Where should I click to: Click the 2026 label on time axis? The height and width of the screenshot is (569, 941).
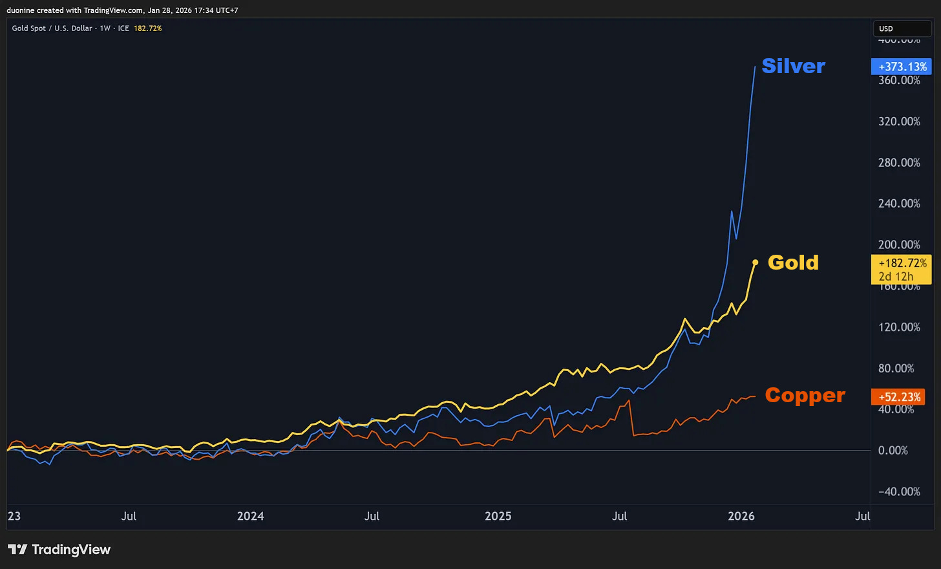pos(741,516)
